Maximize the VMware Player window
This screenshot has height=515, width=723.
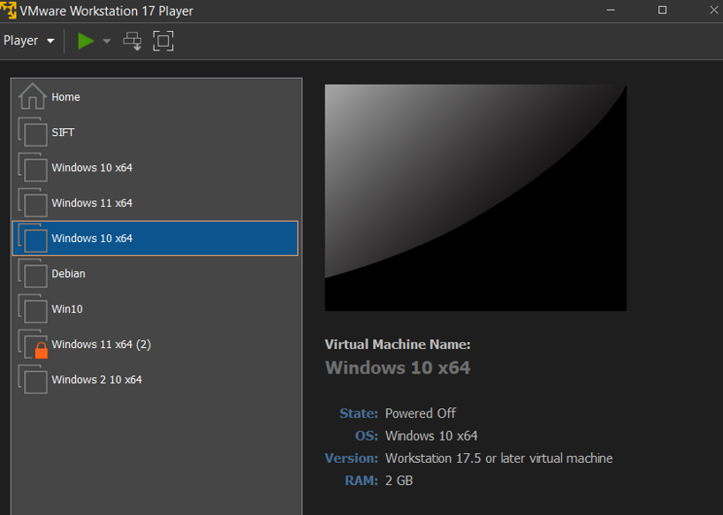[x=662, y=10]
